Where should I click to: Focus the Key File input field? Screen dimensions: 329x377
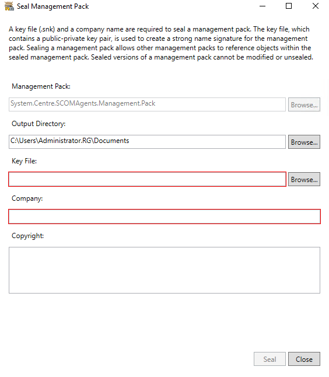click(148, 179)
